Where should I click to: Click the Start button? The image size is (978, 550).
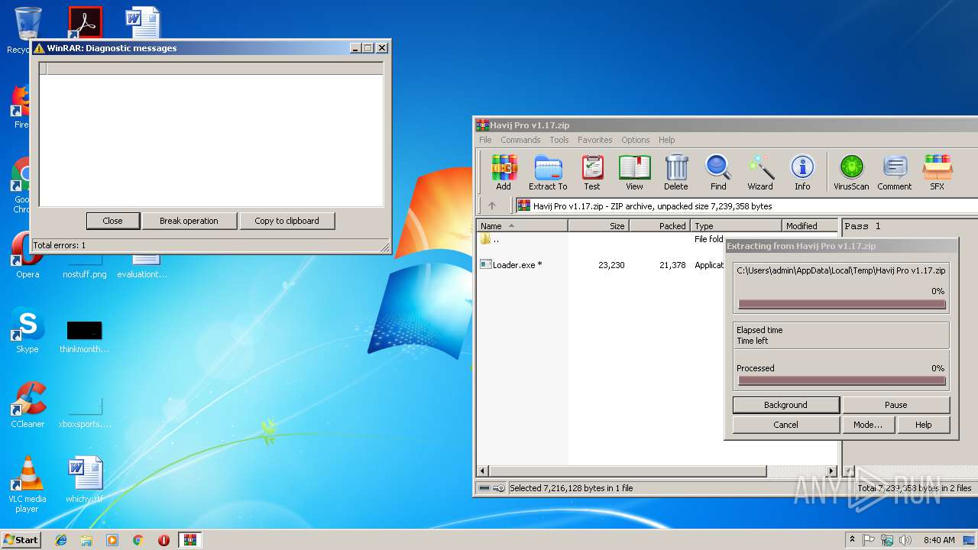[x=21, y=539]
